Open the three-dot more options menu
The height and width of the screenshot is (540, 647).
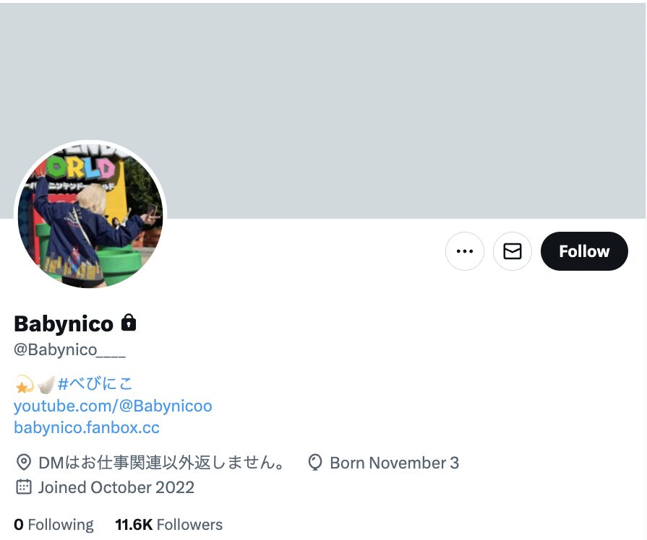[465, 251]
